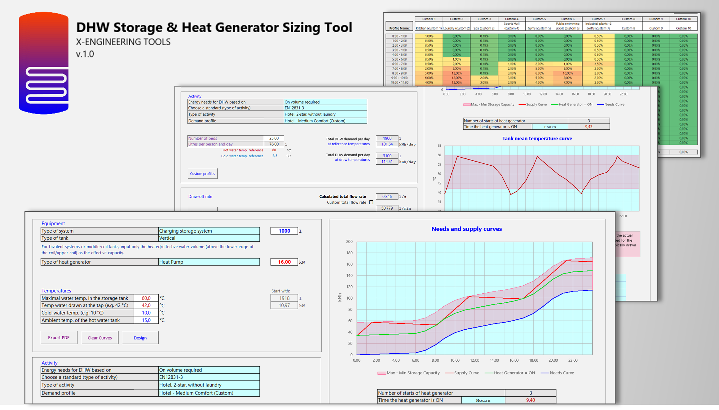Click the Hours unit cell in bottom table
This screenshot has width=719, height=410.
tap(483, 400)
